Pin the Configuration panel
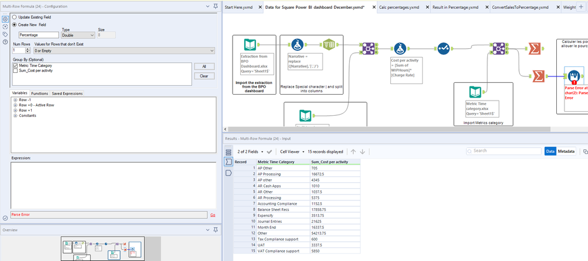Screen dimensions: 588x261 pyautogui.click(x=215, y=6)
